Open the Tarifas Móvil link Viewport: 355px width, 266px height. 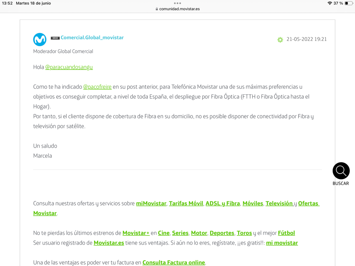click(x=186, y=203)
